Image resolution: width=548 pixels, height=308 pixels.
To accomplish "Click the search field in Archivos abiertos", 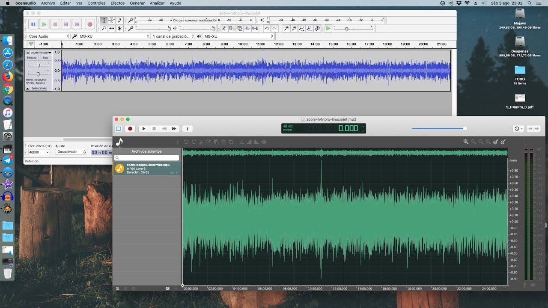I will [x=146, y=158].
